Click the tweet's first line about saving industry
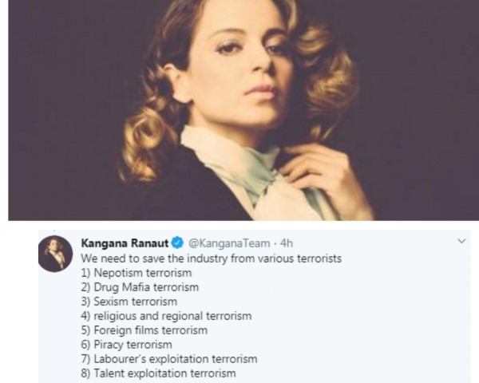Viewport: 479px width, 383px height. 211,259
